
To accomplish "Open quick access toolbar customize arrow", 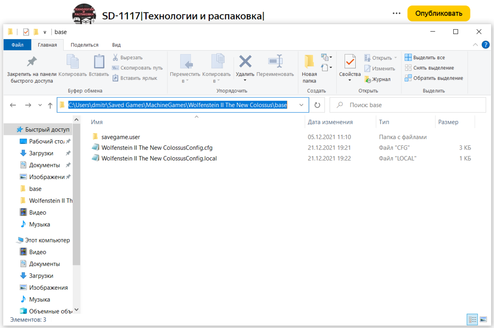I will coord(45,32).
